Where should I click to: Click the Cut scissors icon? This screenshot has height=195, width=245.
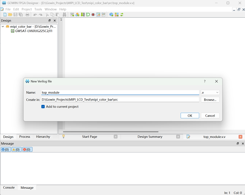pos(47,15)
